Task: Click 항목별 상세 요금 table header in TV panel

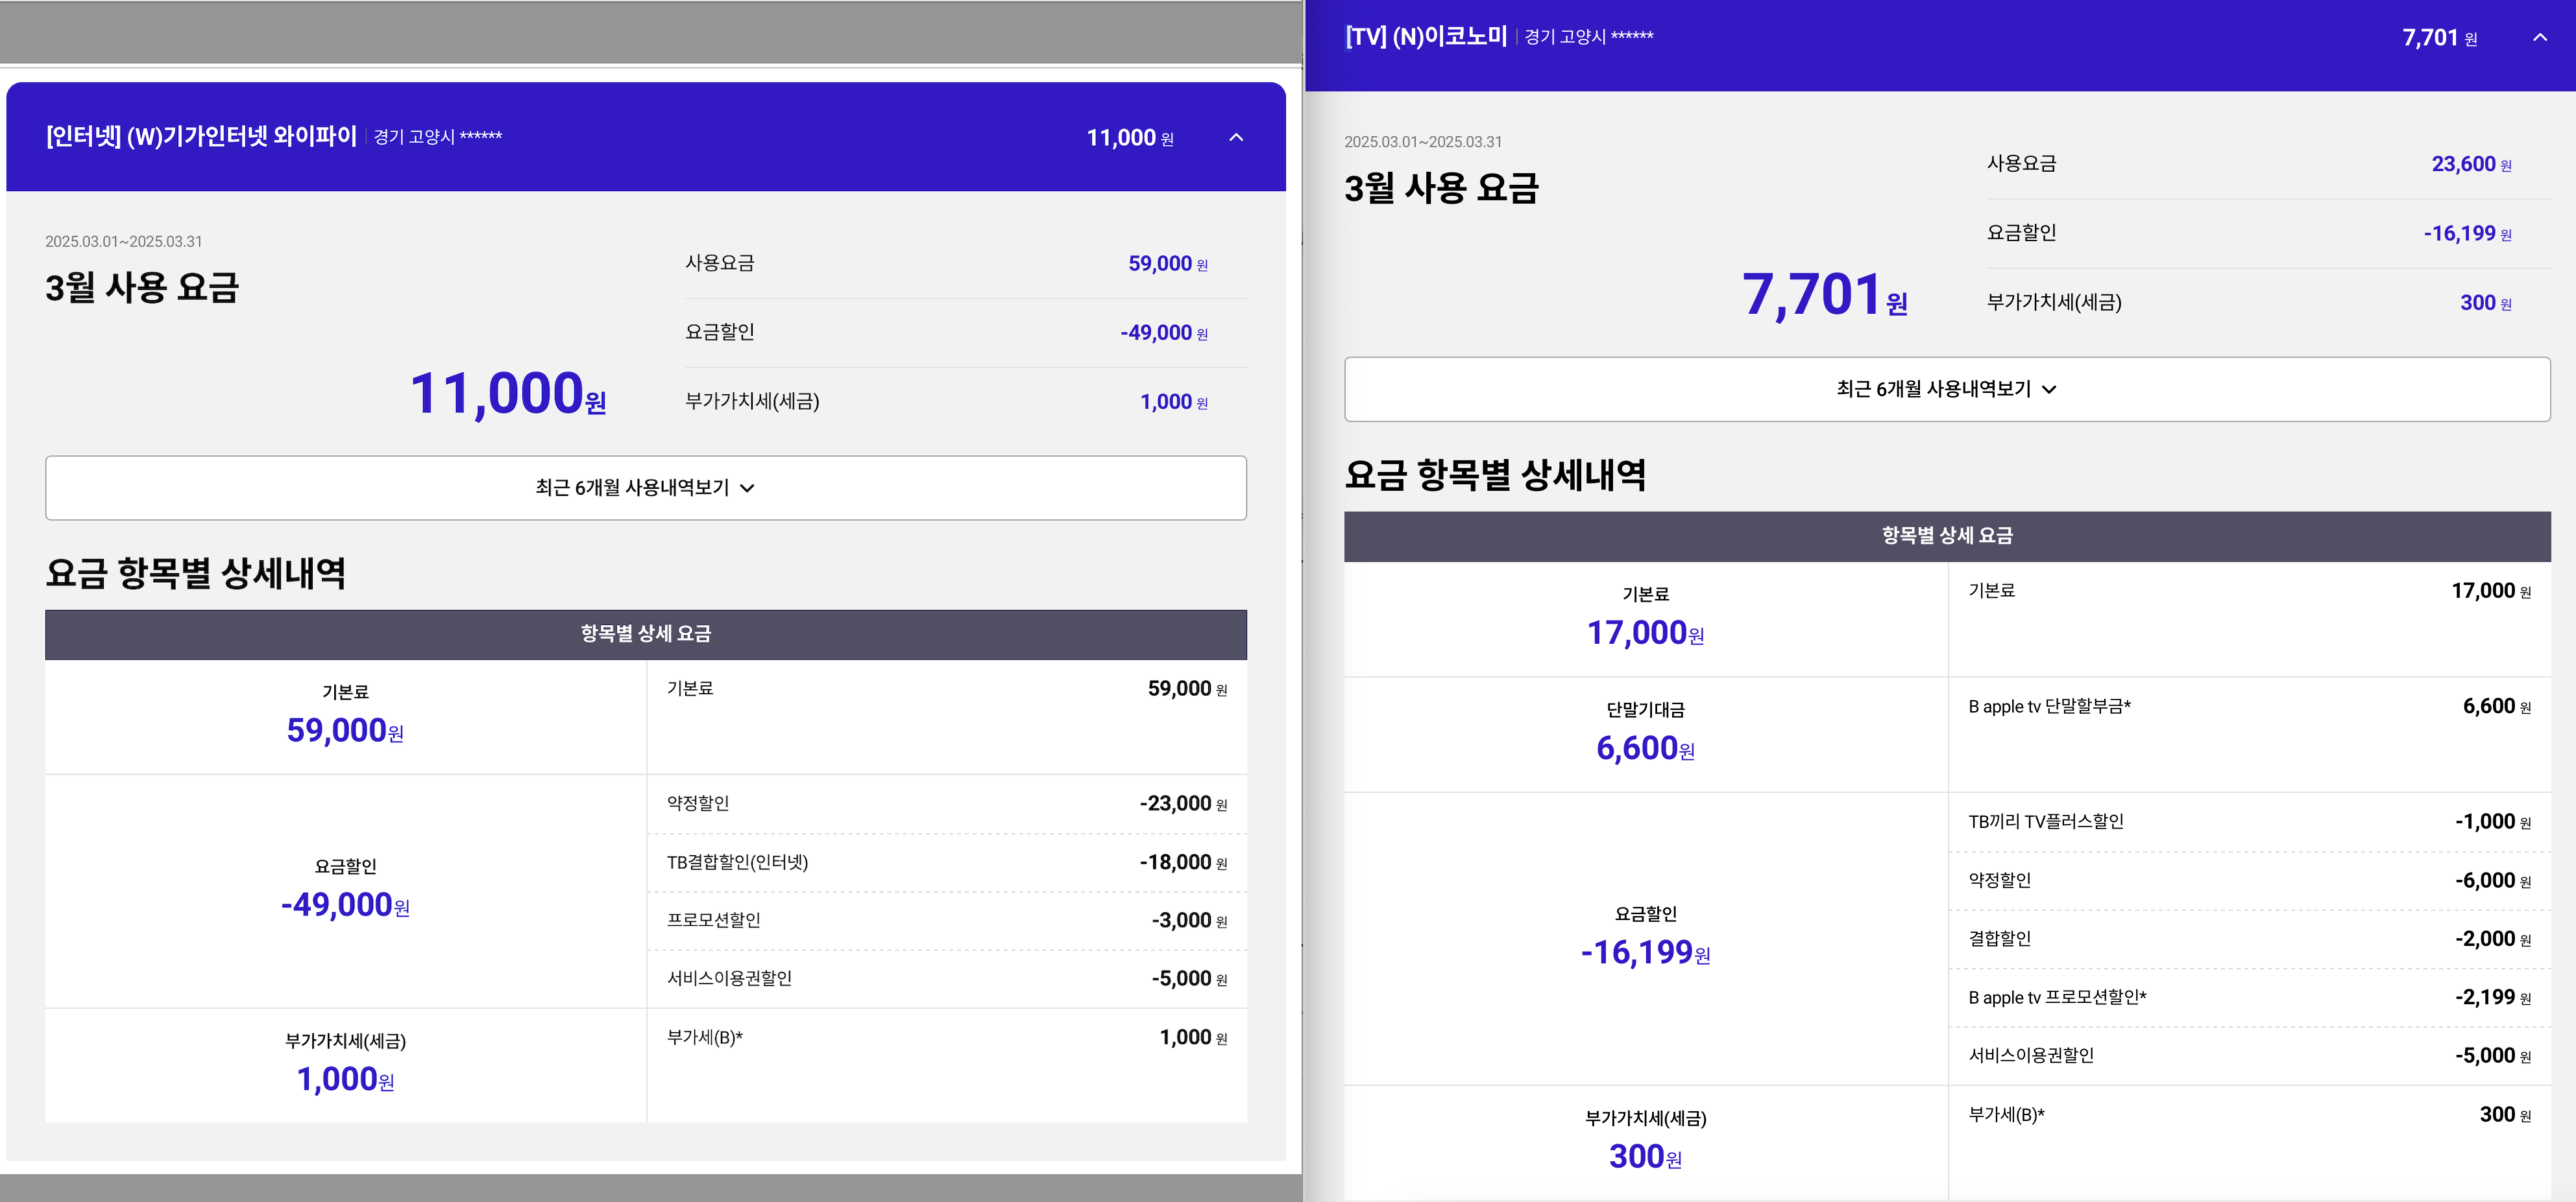Action: click(x=1947, y=537)
